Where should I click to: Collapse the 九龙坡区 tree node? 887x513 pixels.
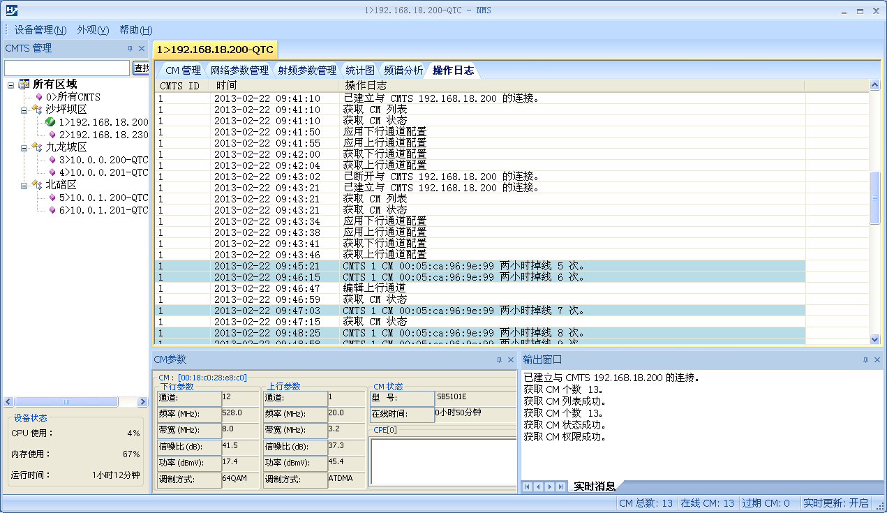pos(24,147)
